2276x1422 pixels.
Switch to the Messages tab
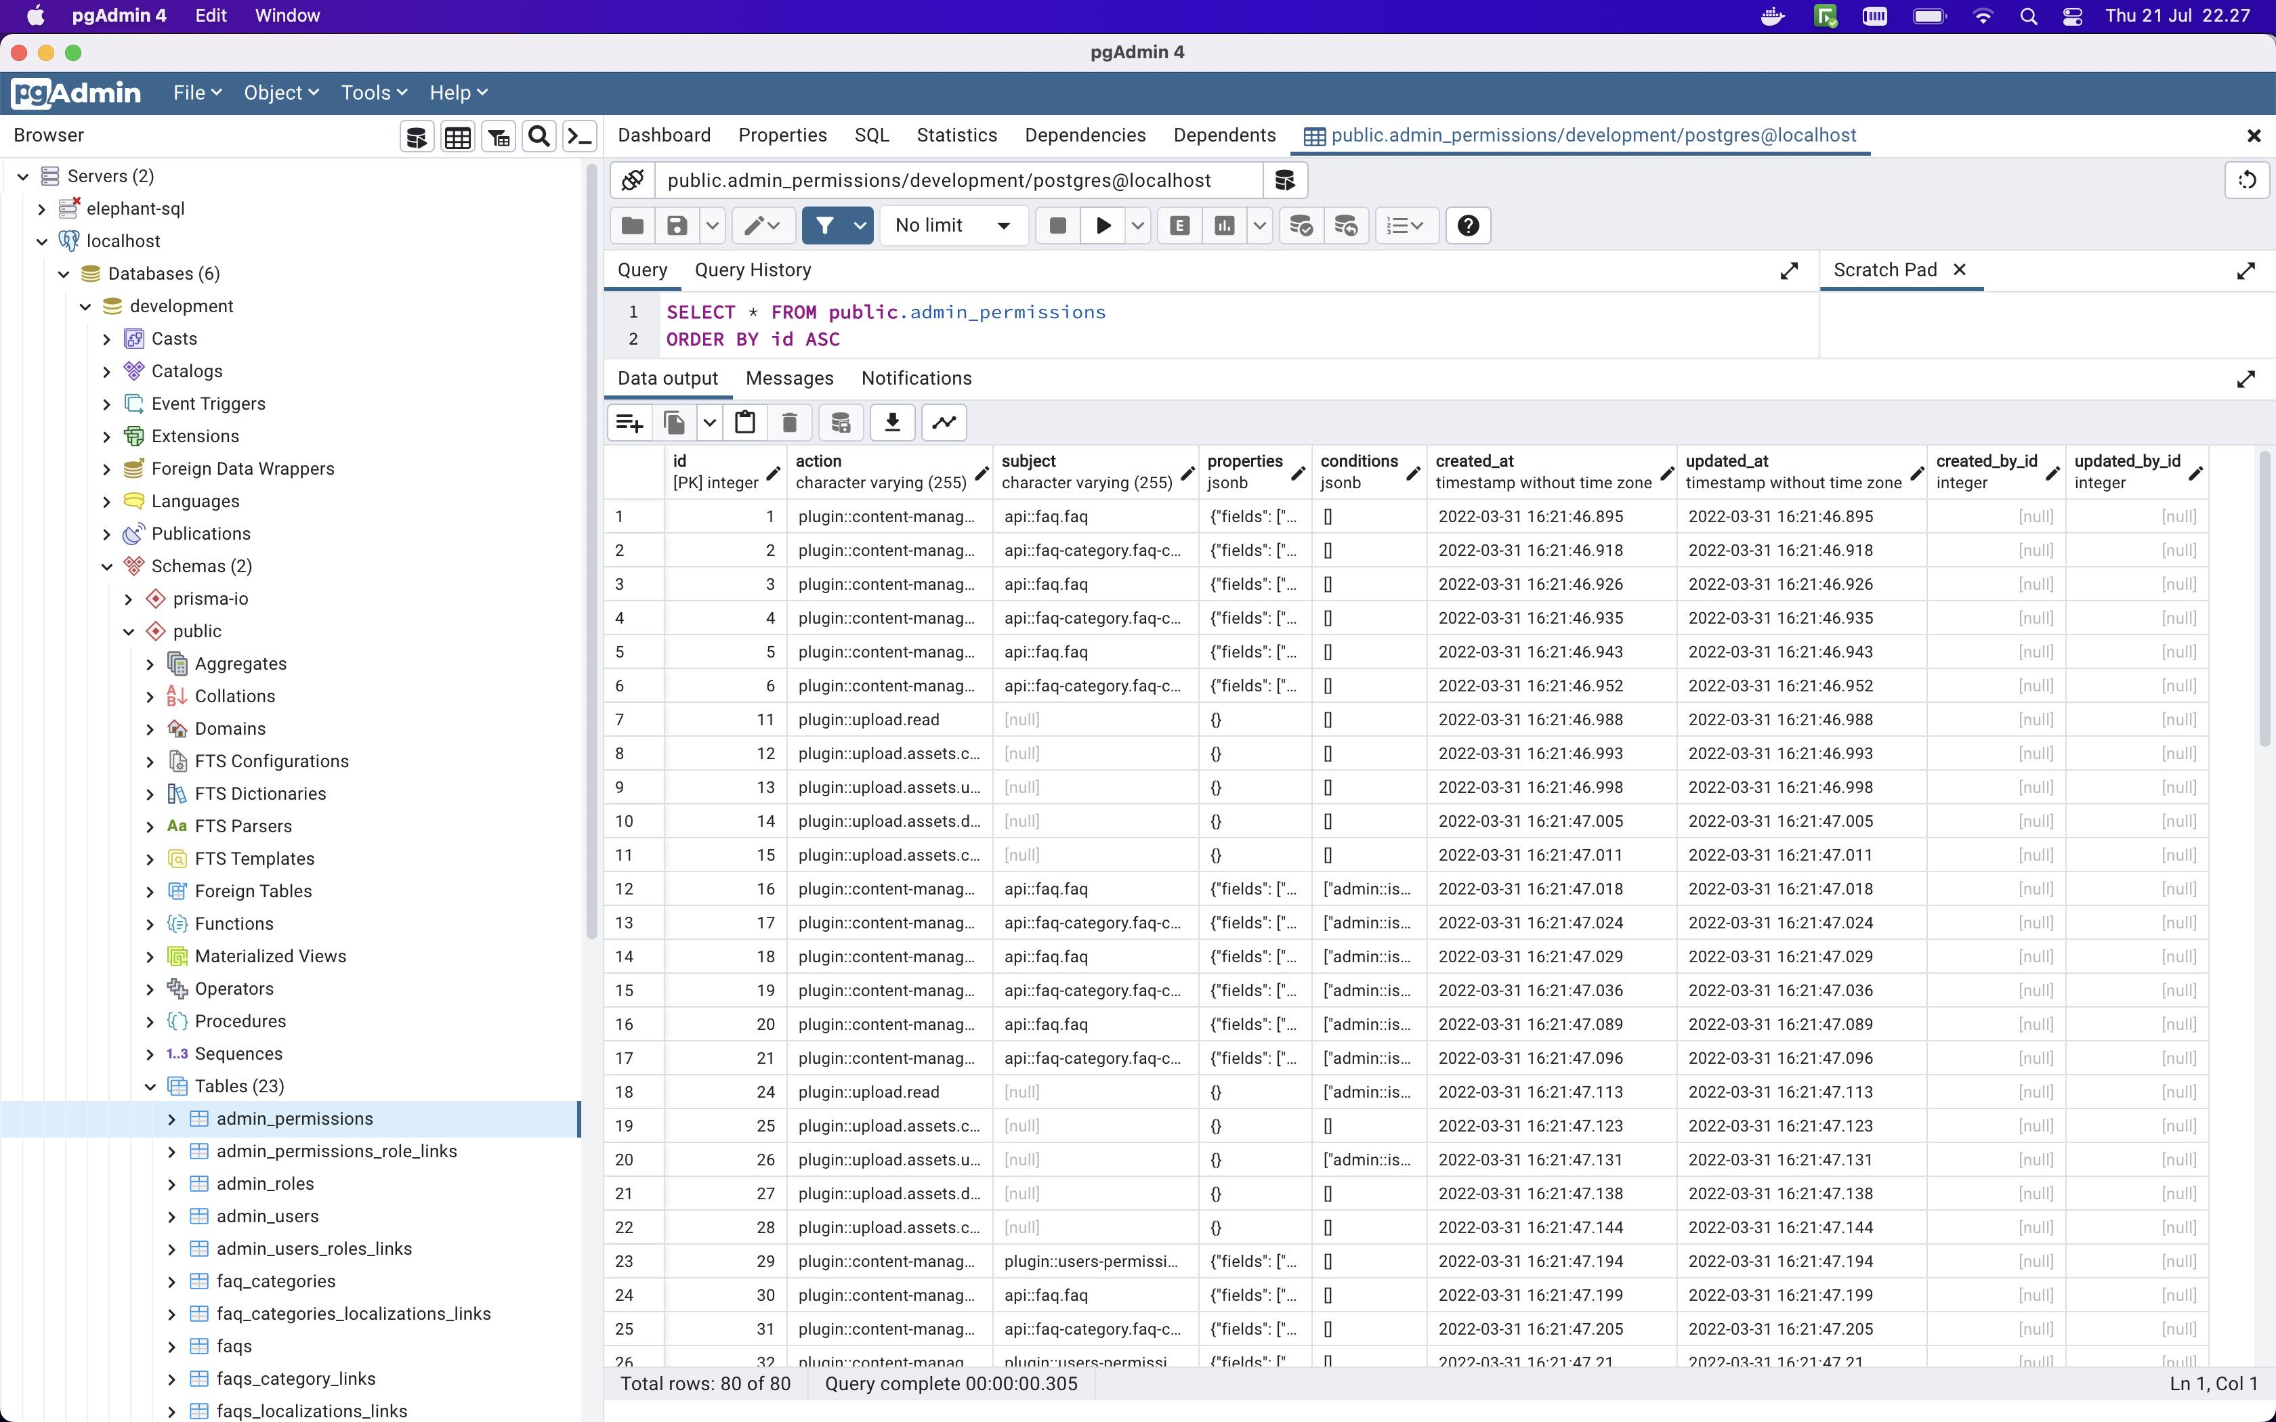(788, 378)
